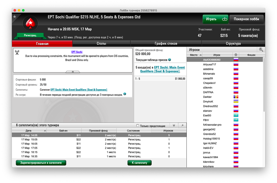Collapse the EPT Sochi announcement panel
The width and height of the screenshot is (277, 183).
point(73,72)
